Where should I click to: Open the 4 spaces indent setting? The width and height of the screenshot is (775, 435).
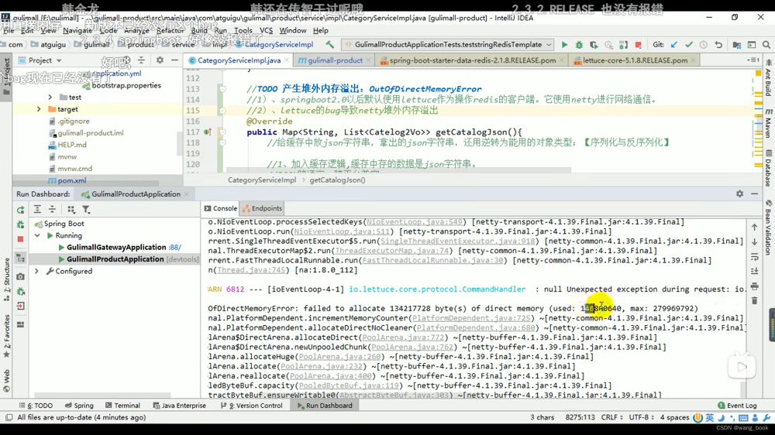tap(674, 418)
